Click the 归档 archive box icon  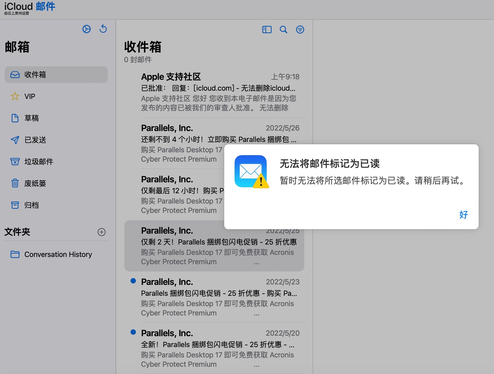click(x=15, y=205)
